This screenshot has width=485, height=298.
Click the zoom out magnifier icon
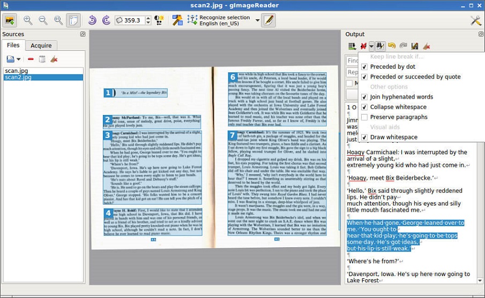point(43,20)
